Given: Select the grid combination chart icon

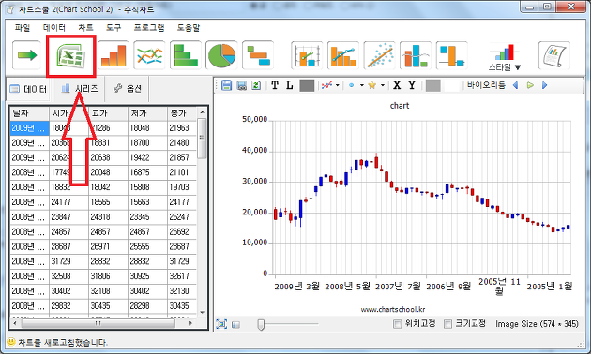Looking at the screenshot, I should (307, 56).
